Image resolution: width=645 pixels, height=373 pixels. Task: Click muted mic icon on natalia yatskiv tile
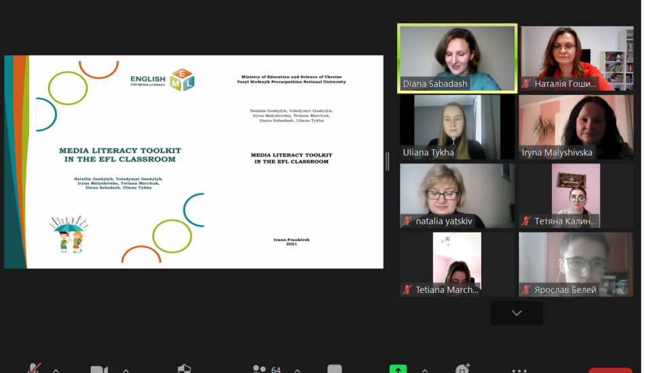tap(407, 221)
